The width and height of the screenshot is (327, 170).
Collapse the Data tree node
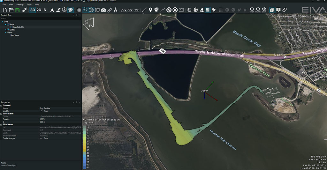pyautogui.click(x=2, y=22)
